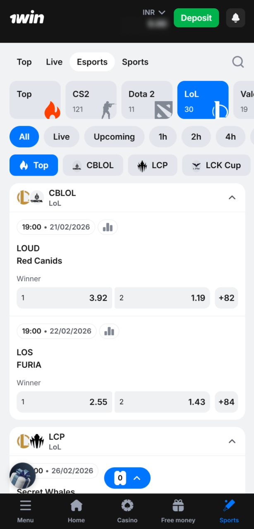
Task: Open statistics for LOUD vs Red Canids
Action: 108,227
